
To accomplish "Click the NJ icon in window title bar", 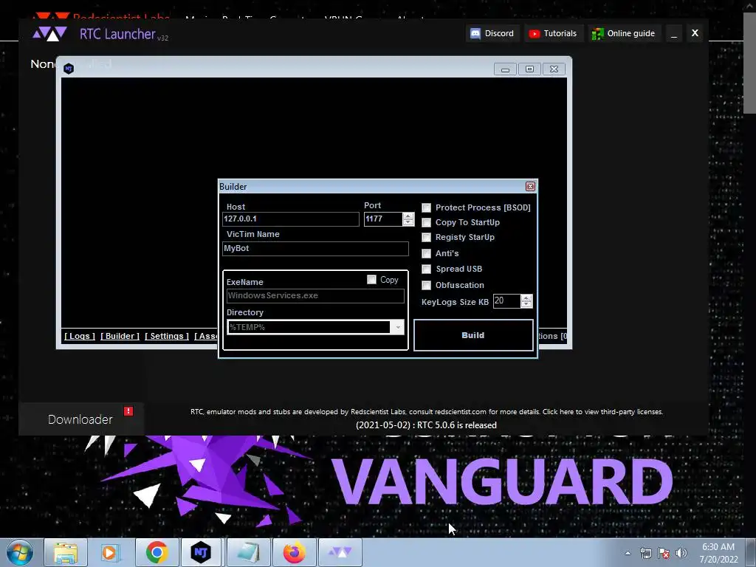I will click(69, 69).
